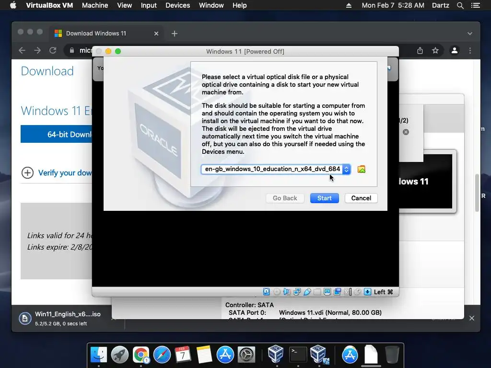Click the small gray close circle in VirtualBox Manager
The image size is (491, 368).
click(406, 132)
